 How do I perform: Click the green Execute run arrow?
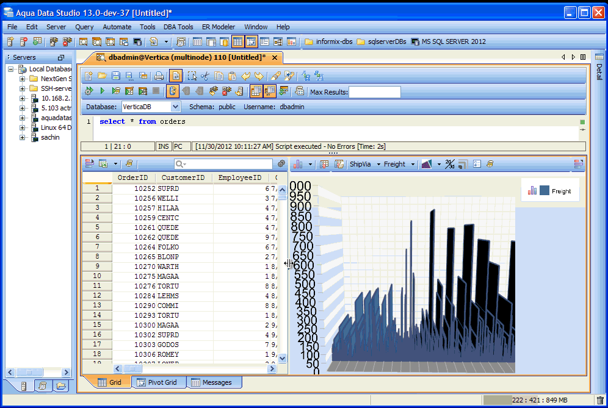pyautogui.click(x=102, y=91)
